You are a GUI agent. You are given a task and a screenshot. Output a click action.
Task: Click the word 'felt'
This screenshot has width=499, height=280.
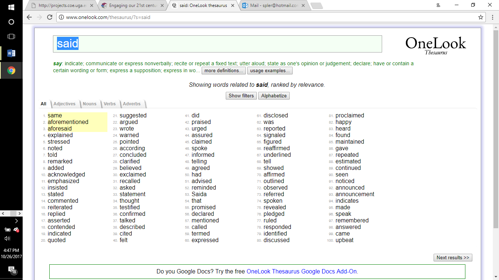123,240
